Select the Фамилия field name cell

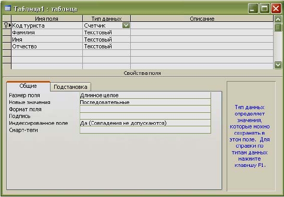47,33
